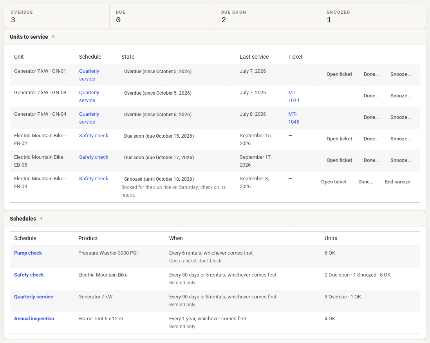Click last service 'July 8, 2026'
Image resolution: width=430 pixels, height=343 pixels.
pos(253,114)
